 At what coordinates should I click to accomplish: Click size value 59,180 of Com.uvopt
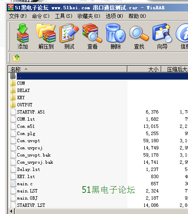151,141
